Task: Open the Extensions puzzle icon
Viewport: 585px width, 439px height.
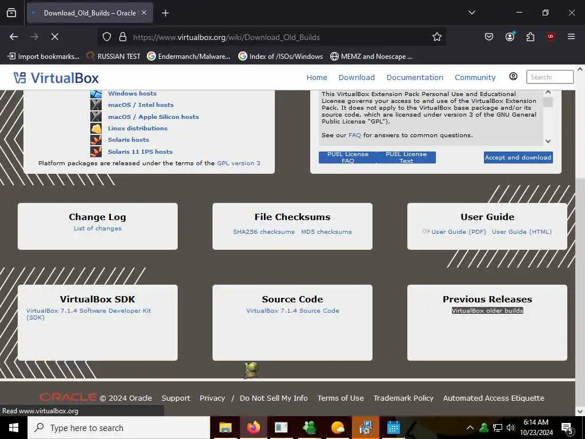Action: pos(530,37)
